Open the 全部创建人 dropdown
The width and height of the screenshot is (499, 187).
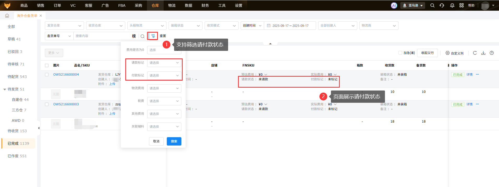pyautogui.click(x=337, y=26)
